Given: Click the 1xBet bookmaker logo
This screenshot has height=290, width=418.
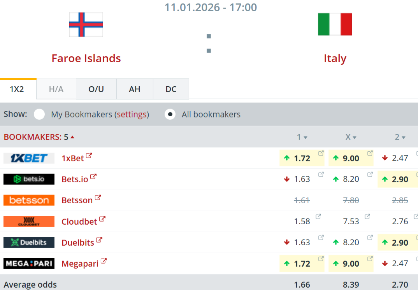Looking at the screenshot, I should point(29,158).
